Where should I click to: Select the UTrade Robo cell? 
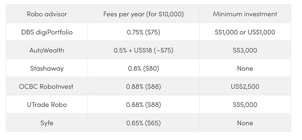point(47,105)
